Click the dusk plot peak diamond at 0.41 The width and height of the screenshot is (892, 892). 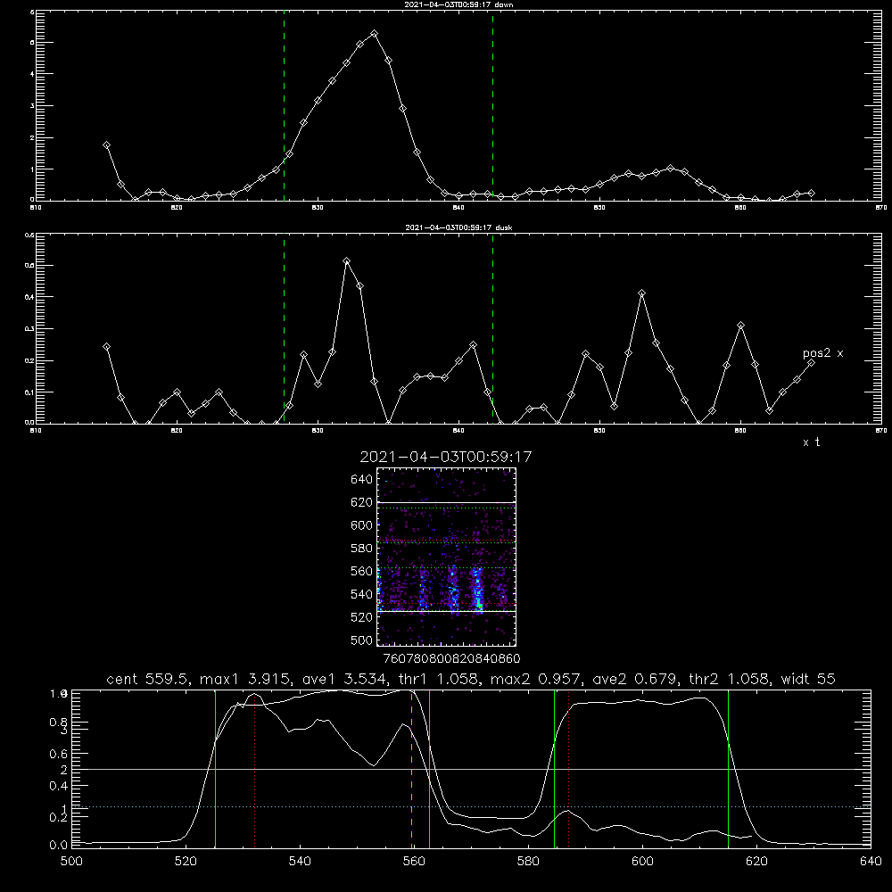(x=641, y=293)
